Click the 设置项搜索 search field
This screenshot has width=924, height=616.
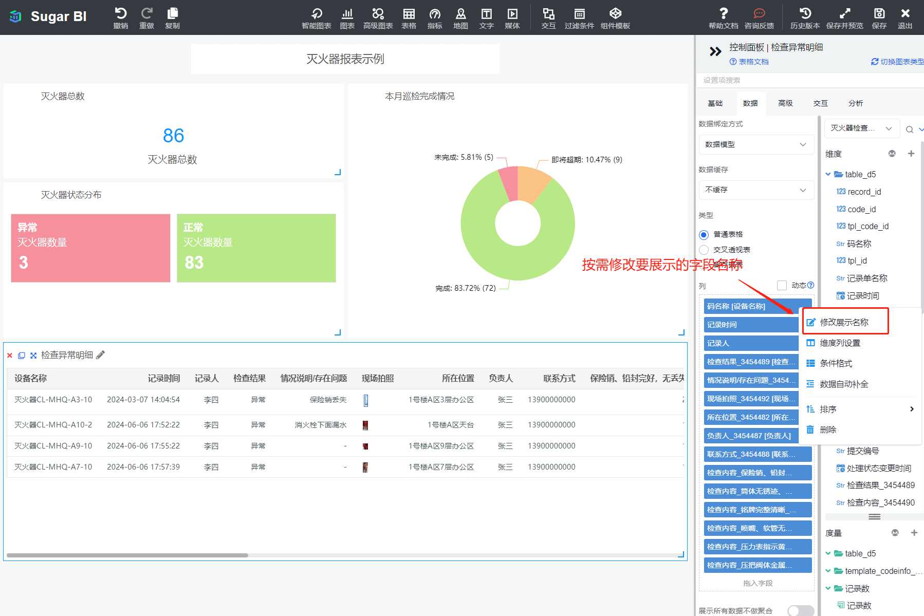point(809,80)
